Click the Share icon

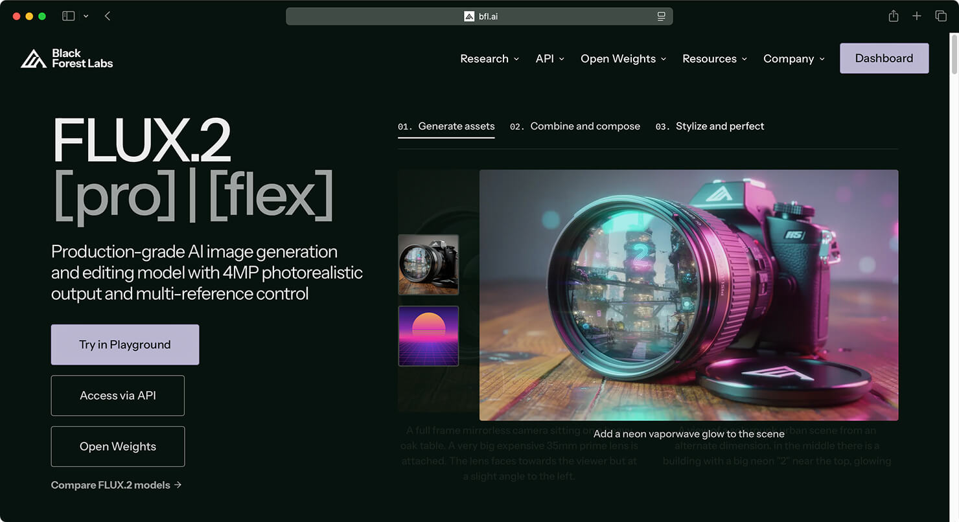tap(894, 16)
